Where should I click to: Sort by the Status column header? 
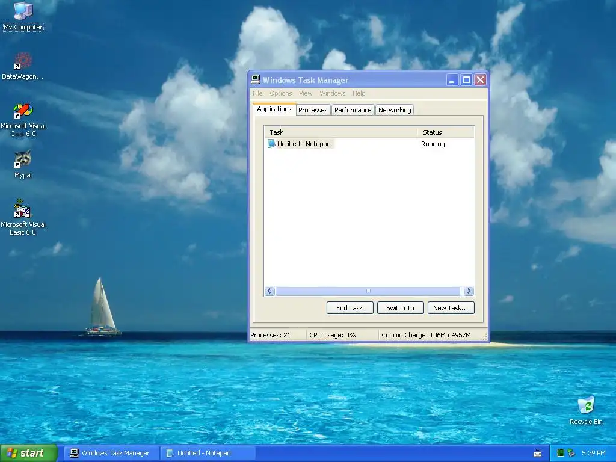click(x=446, y=132)
